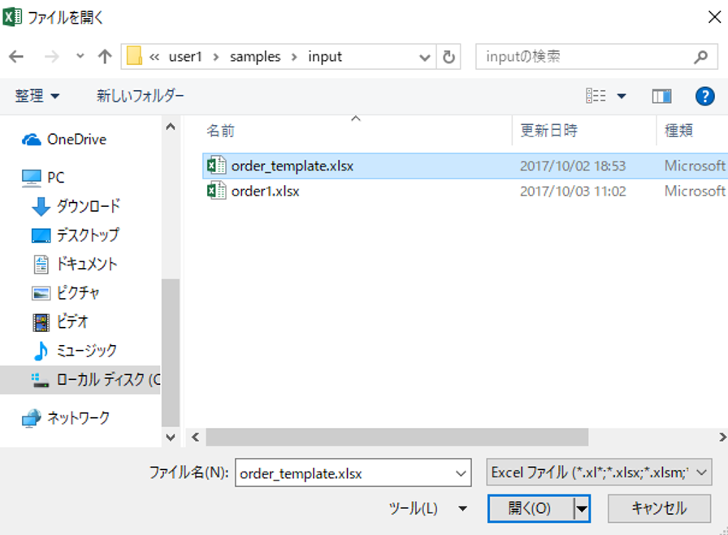Refresh the input folder listing
The height and width of the screenshot is (535, 728).
coord(448,57)
